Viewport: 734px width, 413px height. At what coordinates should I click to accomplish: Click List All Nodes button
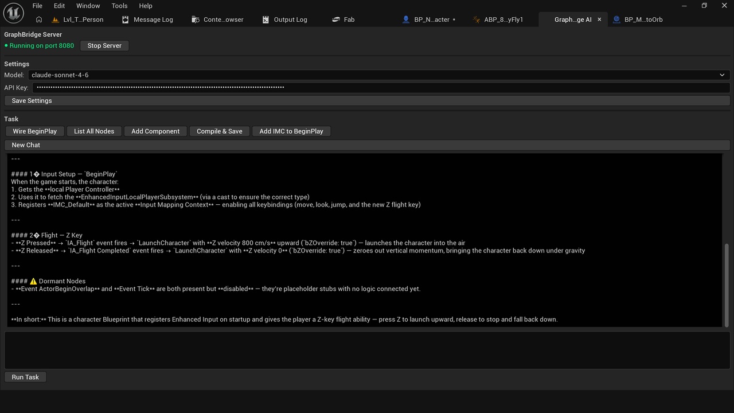coord(94,131)
